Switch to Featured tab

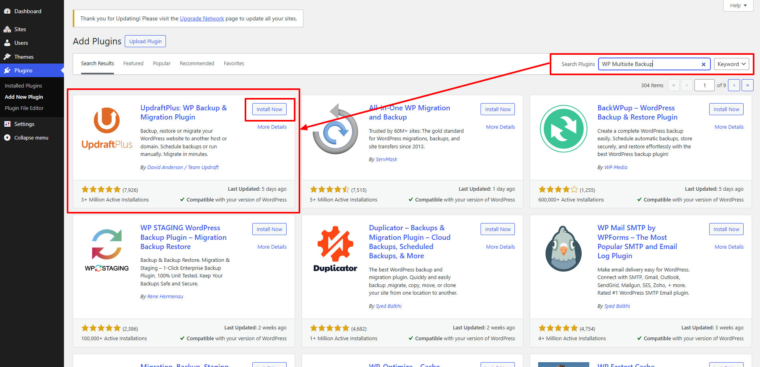[x=134, y=64]
